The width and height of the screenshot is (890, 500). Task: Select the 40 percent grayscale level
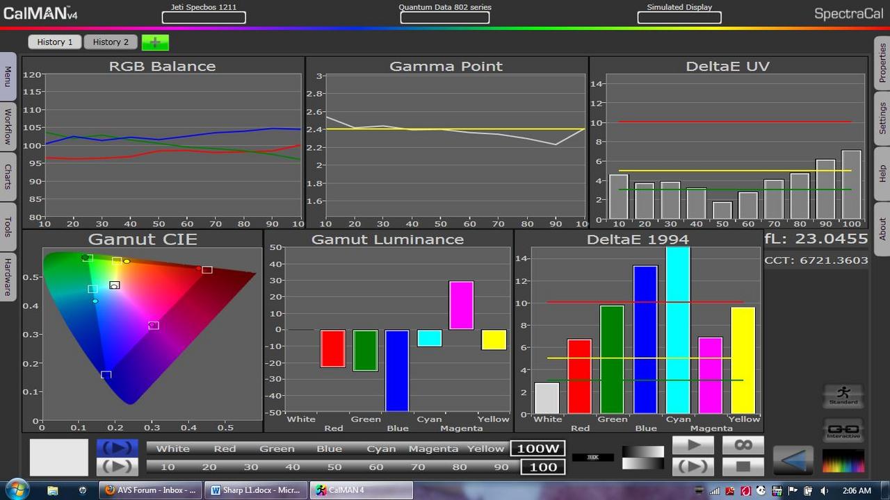[x=293, y=467]
